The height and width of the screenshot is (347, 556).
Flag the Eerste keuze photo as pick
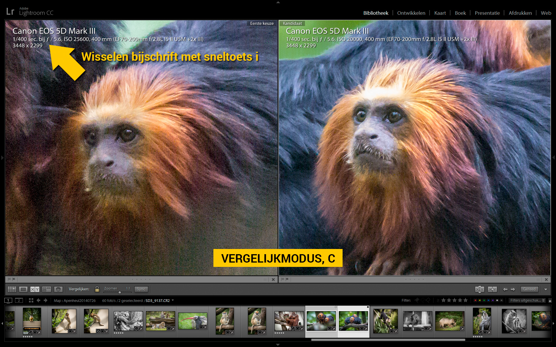click(10, 279)
